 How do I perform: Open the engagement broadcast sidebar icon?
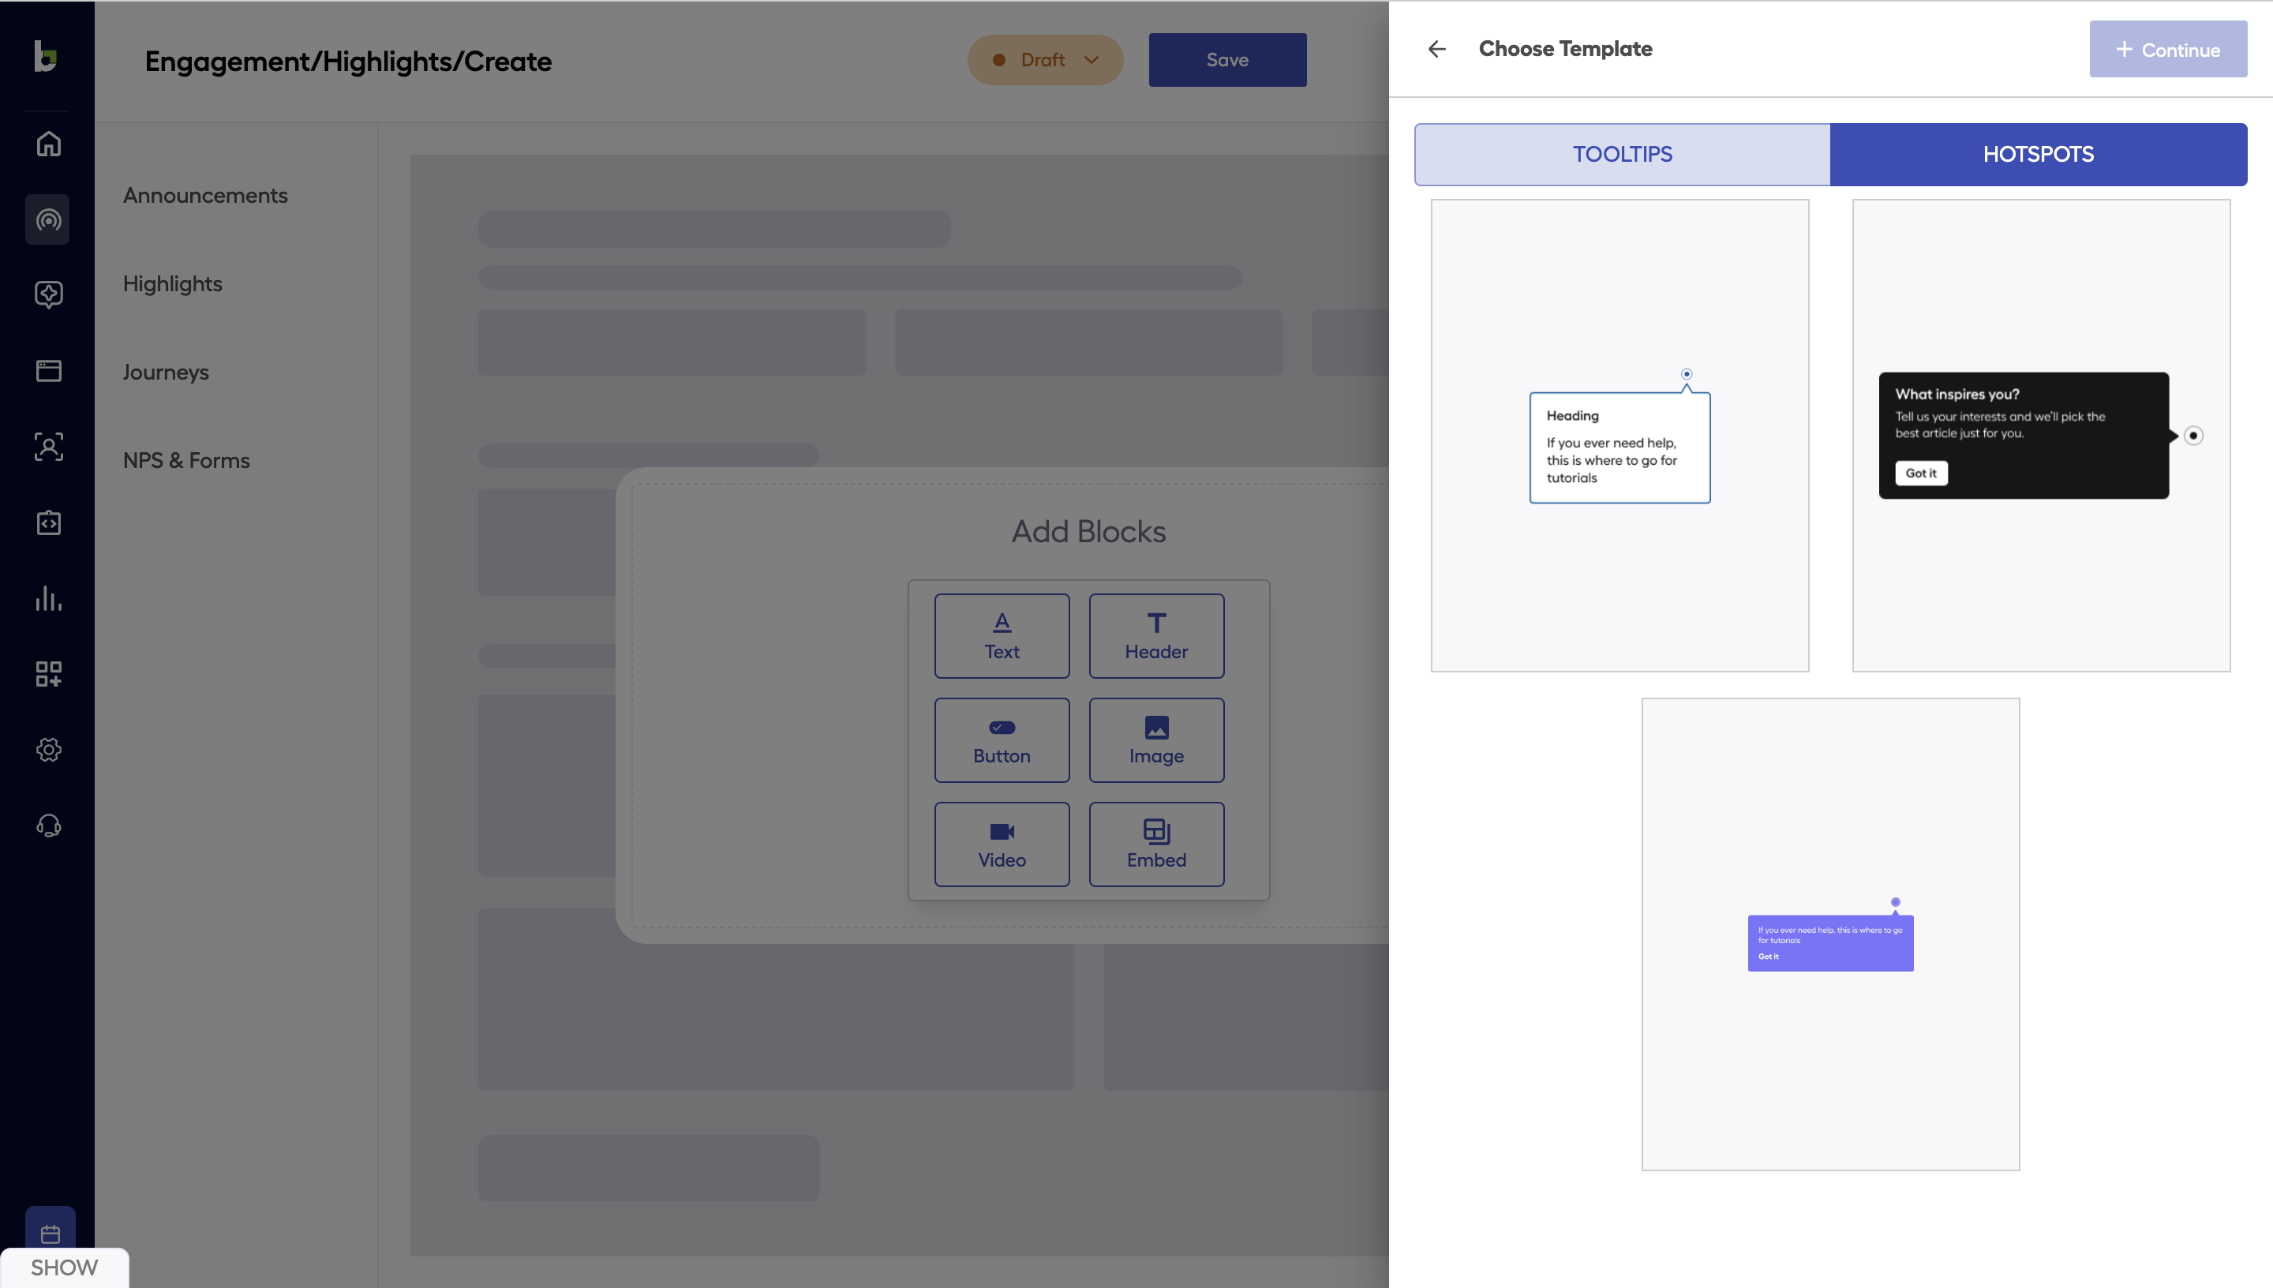pos(49,219)
